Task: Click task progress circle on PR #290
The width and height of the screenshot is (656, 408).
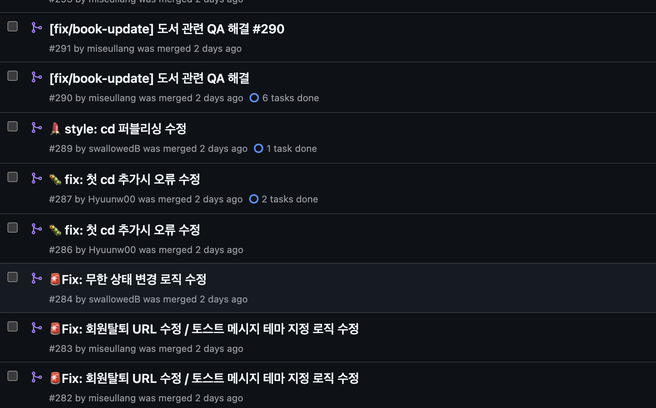Action: [254, 98]
